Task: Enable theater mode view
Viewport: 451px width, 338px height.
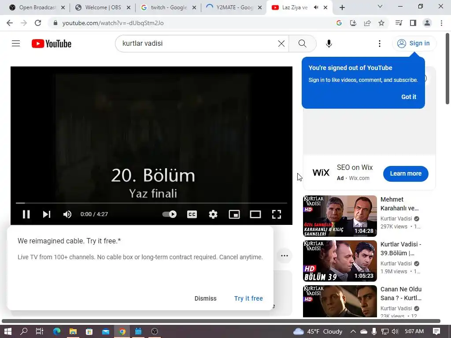Action: pyautogui.click(x=255, y=214)
